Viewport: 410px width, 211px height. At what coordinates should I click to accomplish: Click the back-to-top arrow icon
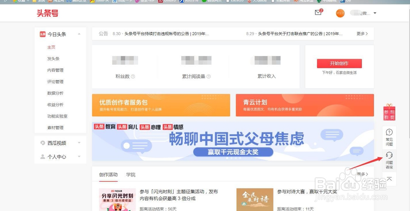389,179
